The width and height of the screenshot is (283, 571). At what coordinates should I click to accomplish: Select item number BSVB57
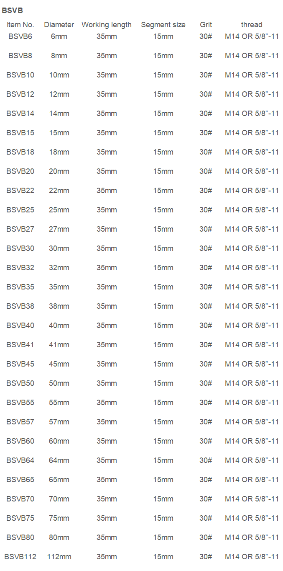click(x=20, y=422)
